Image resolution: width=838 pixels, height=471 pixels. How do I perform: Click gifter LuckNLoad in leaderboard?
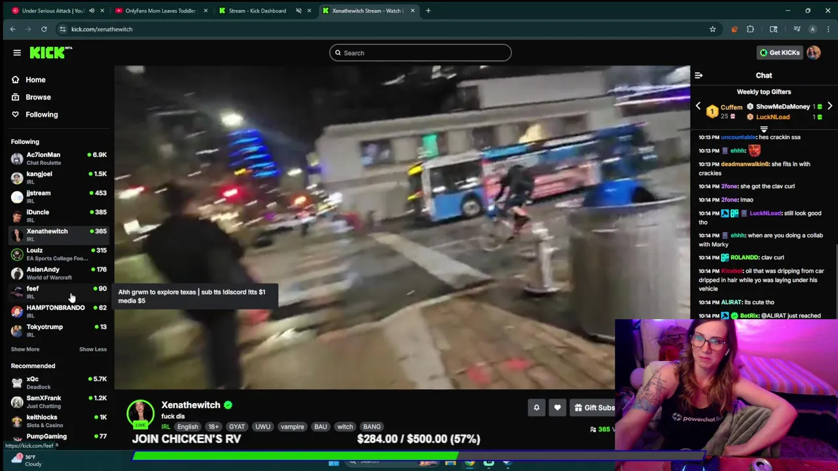[773, 117]
